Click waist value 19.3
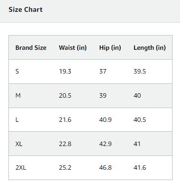This screenshot has height=187, width=180. click(65, 72)
